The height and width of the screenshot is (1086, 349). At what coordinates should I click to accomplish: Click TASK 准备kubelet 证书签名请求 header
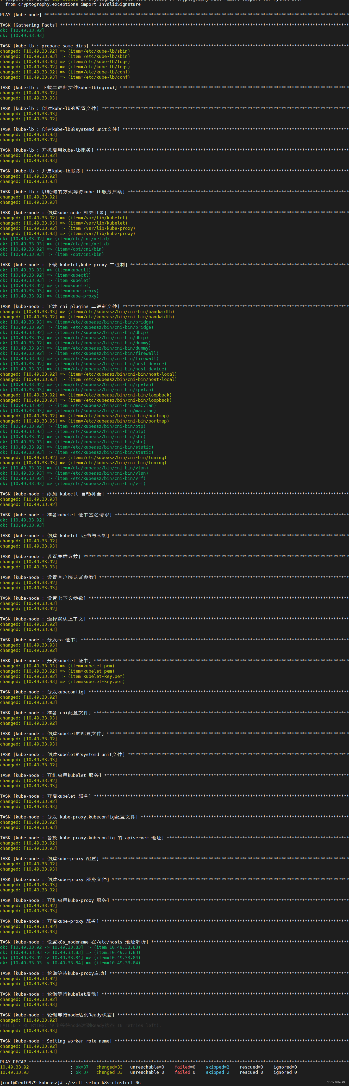(x=174, y=515)
